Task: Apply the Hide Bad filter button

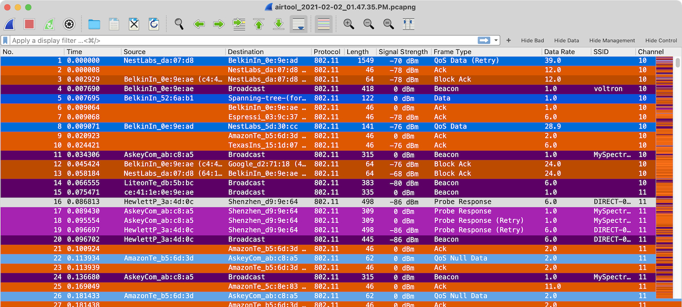Action: (532, 40)
